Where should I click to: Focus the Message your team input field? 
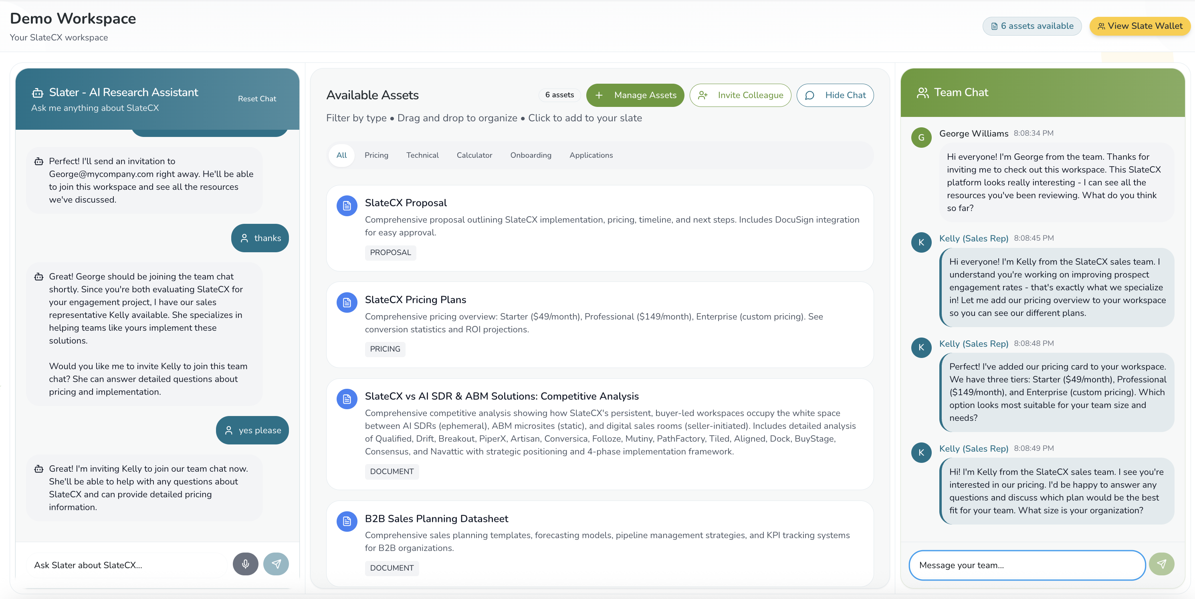pos(1027,565)
